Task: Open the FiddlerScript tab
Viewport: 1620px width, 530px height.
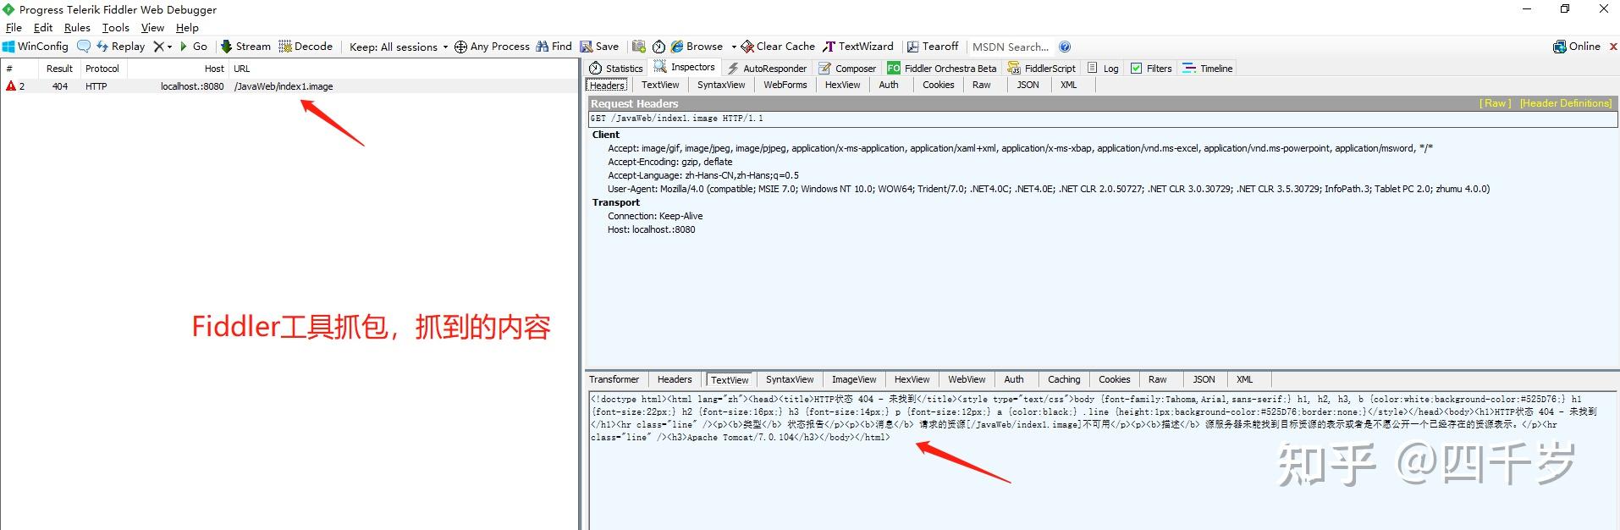Action: [x=1042, y=69]
